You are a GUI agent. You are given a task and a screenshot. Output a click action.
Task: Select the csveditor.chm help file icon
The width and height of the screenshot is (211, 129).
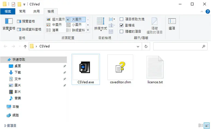[x=120, y=67]
